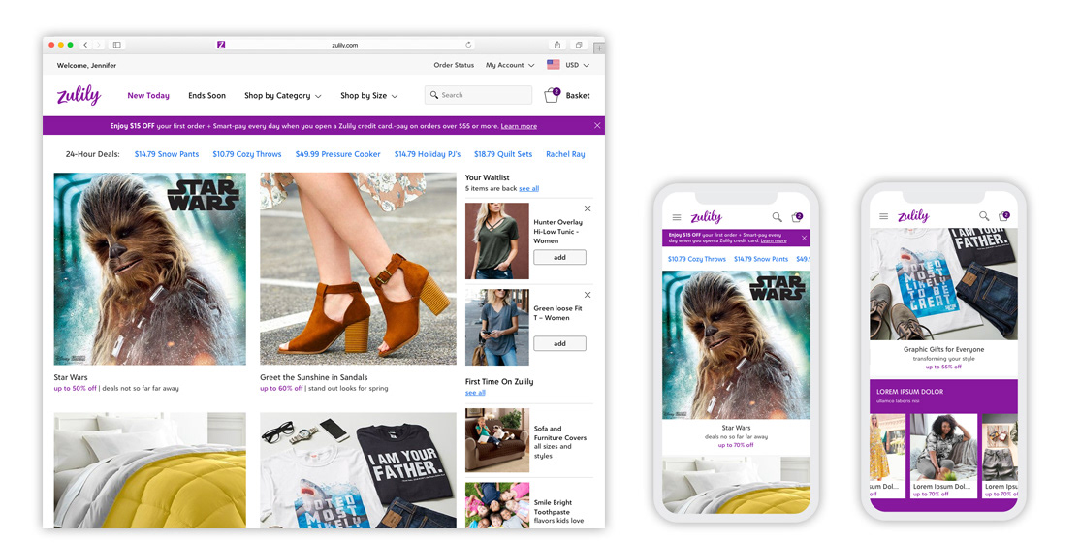
Task: Tap search icon on first phone
Action: click(777, 217)
